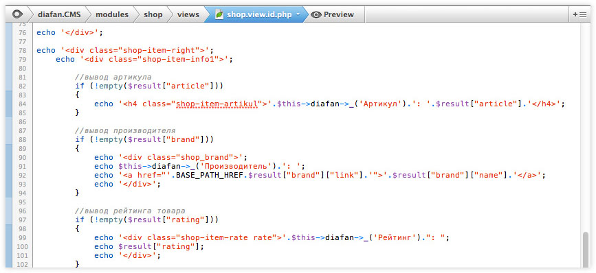596x273 pixels.
Task: Click the circular root icon in path bar
Action: pyautogui.click(x=16, y=14)
